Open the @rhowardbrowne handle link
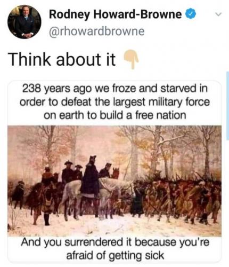This screenshot has width=229, height=267. coord(97,31)
